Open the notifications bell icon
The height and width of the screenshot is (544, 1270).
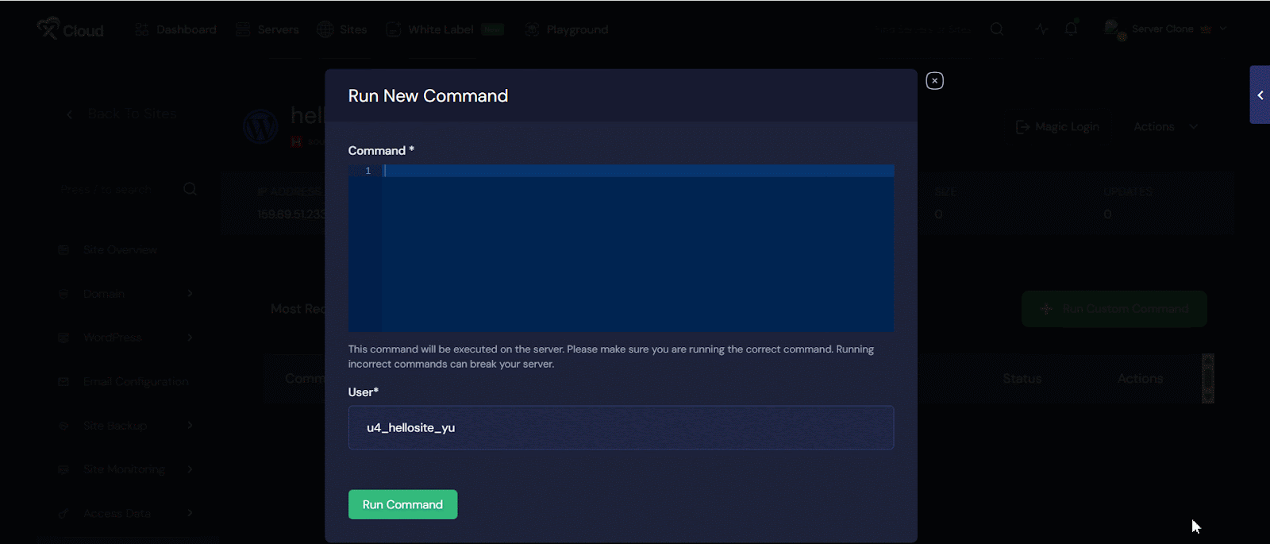[x=1071, y=29]
